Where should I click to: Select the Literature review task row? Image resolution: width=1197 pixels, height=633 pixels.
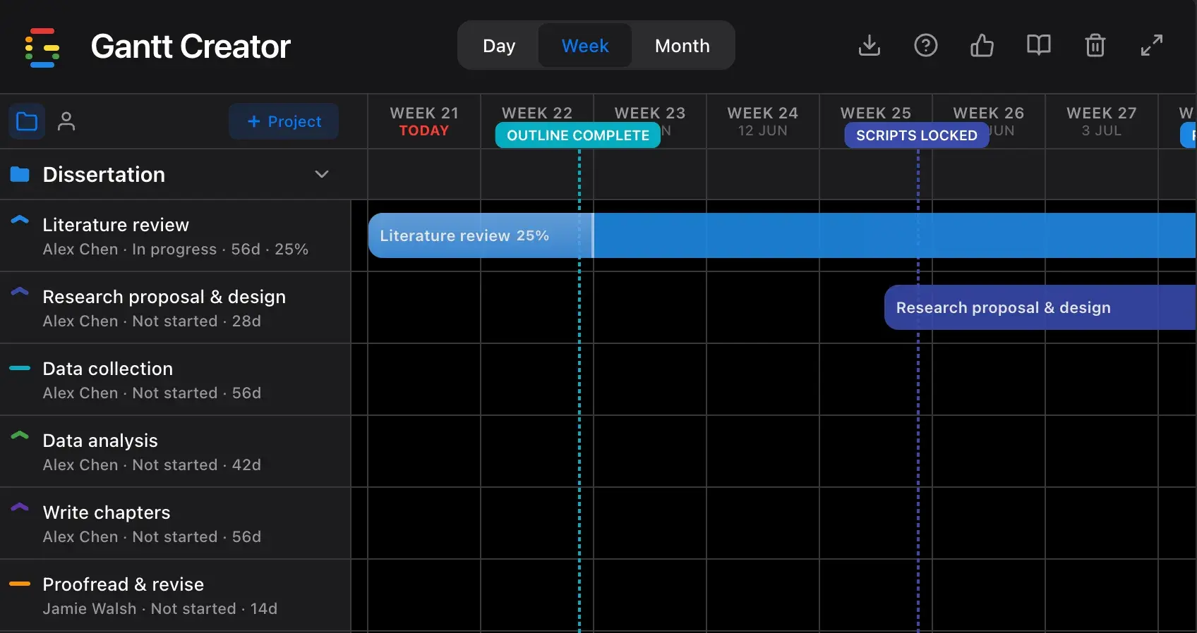[x=175, y=236]
